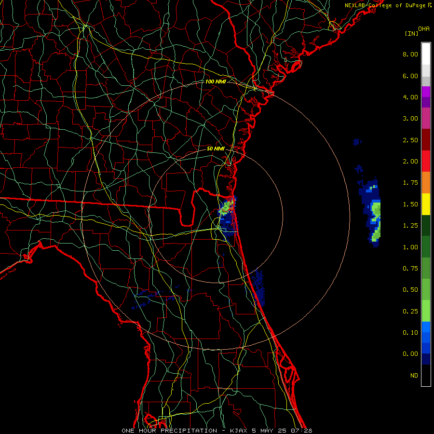The image size is (434, 434).
Task: Click the NEXLAB-College of DuPage credit
Action: pyautogui.click(x=388, y=5)
